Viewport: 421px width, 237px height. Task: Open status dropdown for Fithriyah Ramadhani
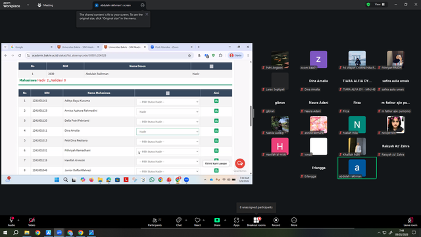coord(168,151)
